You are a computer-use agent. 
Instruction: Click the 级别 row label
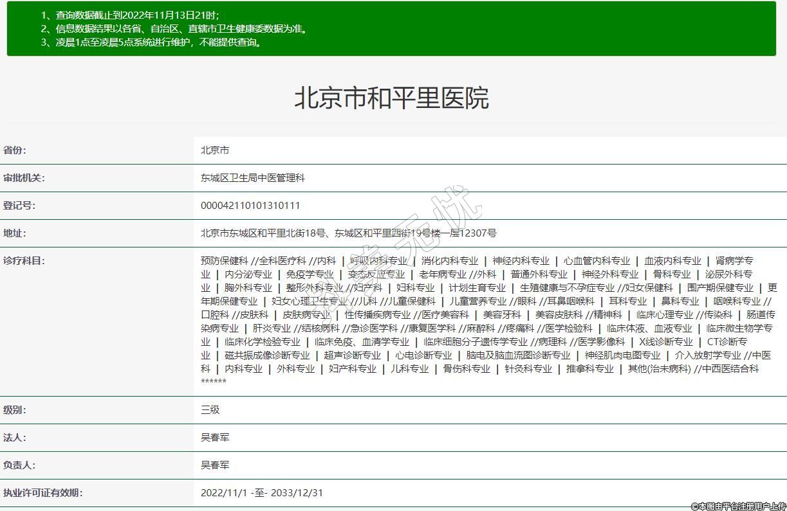tap(15, 410)
